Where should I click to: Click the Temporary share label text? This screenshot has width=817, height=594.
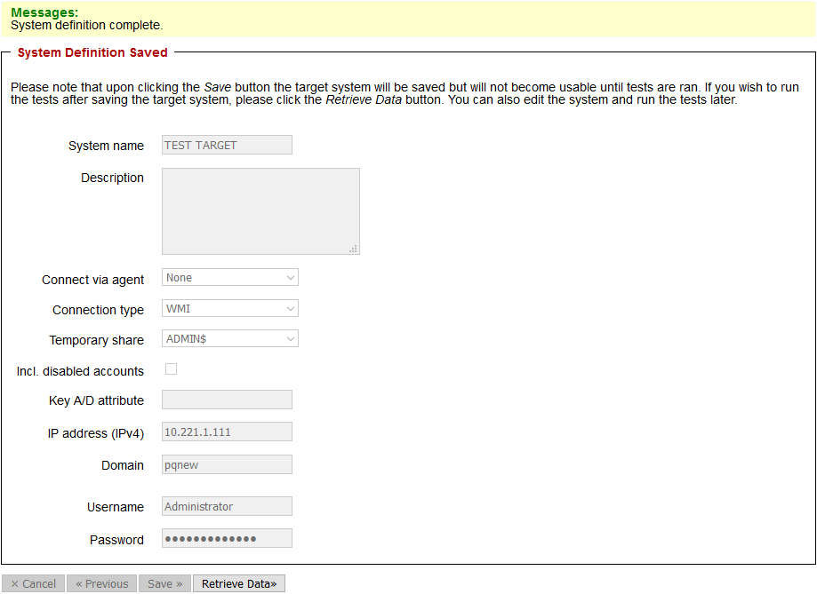[96, 340]
